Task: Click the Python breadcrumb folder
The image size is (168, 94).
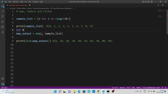Action: click(x=29, y=8)
